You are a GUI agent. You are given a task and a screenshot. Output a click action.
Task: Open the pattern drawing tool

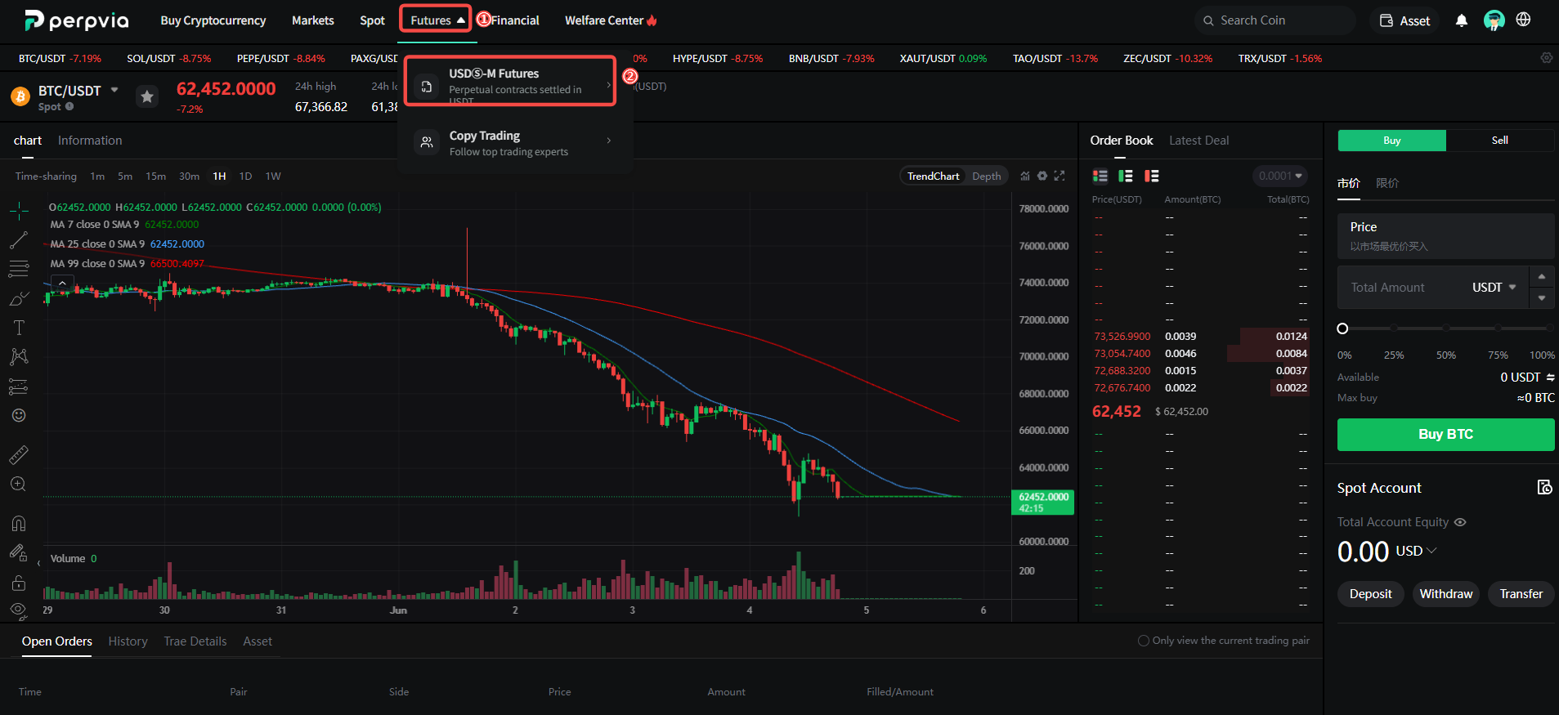tap(19, 356)
